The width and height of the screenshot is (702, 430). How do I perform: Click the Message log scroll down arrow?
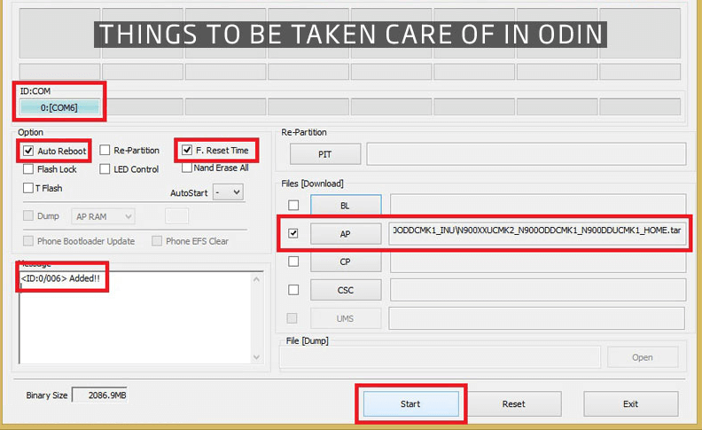point(256,357)
